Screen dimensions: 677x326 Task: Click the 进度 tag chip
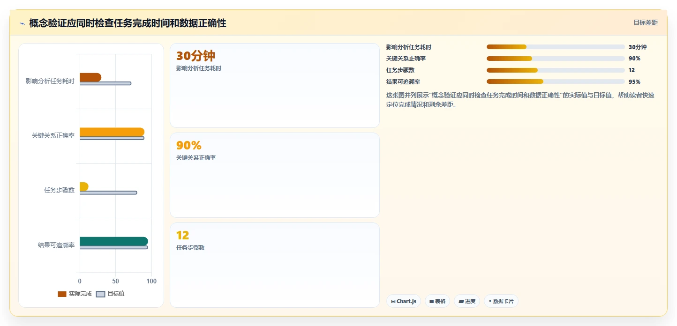coord(467,301)
